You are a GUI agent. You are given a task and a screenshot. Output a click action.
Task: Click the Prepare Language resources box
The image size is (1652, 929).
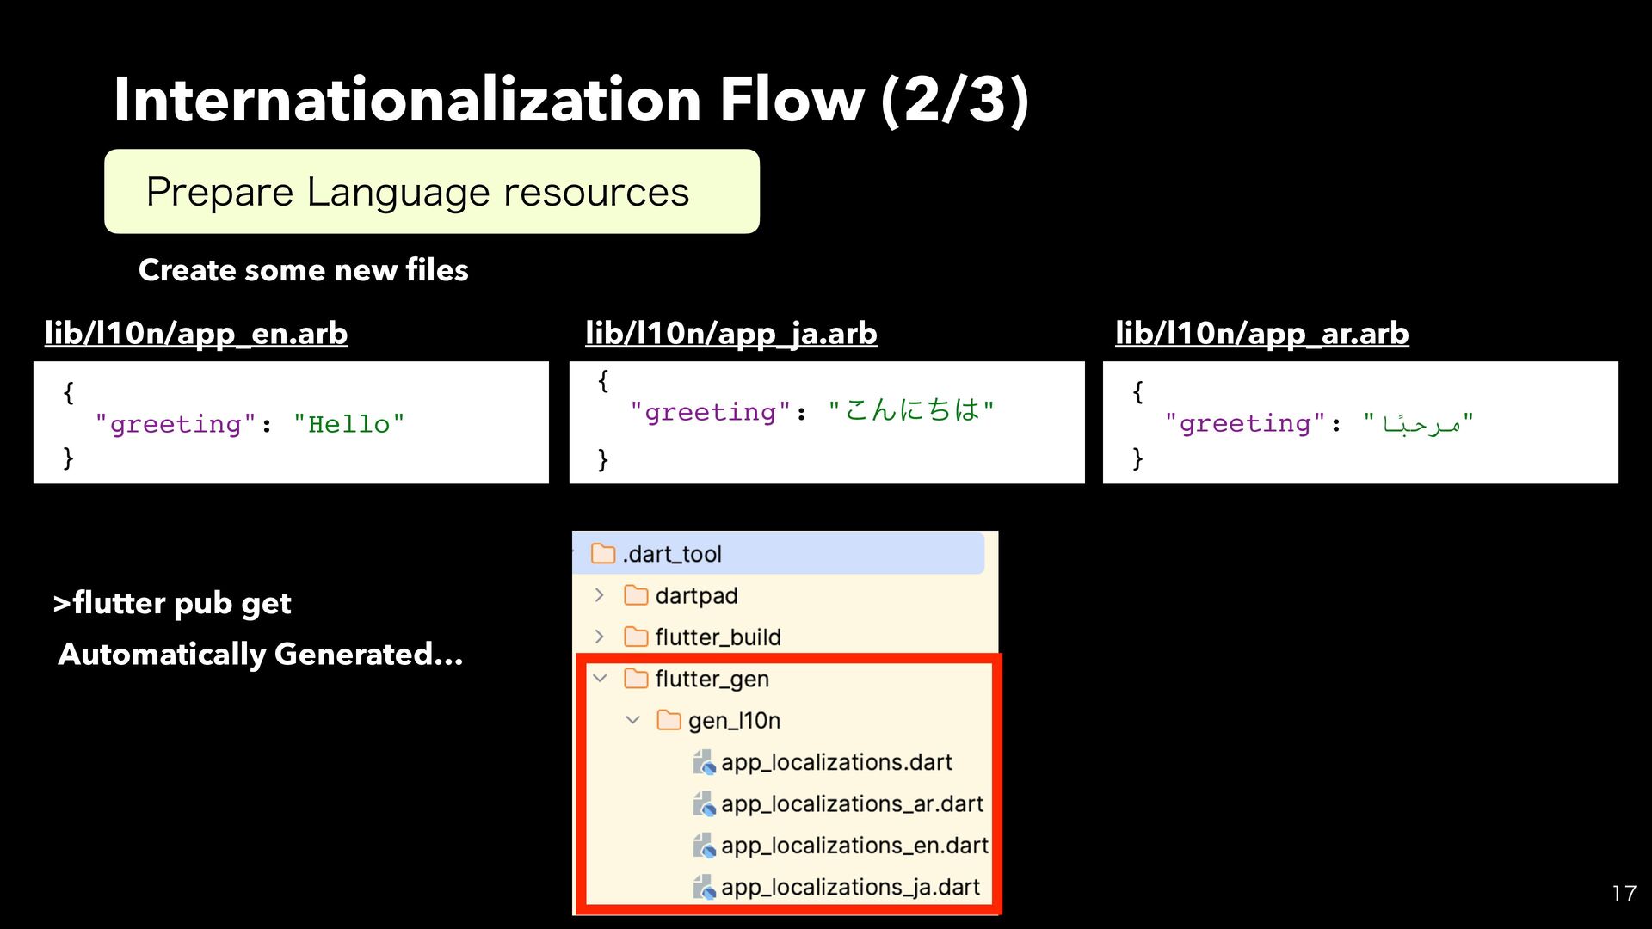[x=431, y=192]
